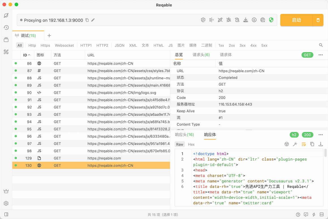Toggle the rewrite tool icon in toolbar

click(220, 20)
